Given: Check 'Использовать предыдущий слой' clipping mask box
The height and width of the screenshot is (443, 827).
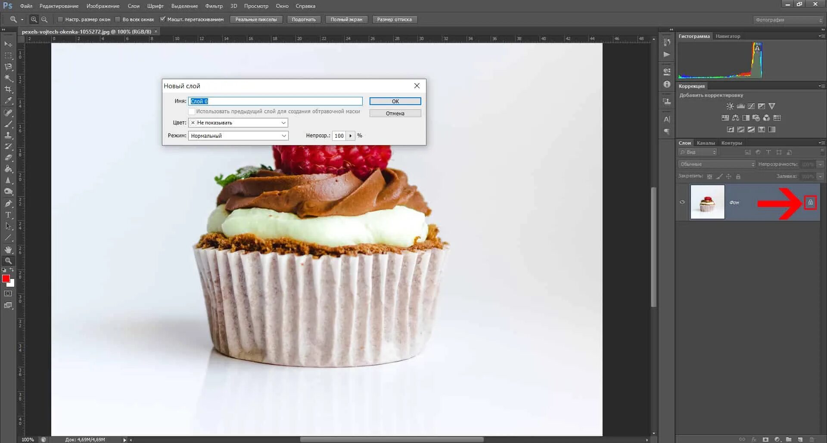Looking at the screenshot, I should (192, 112).
